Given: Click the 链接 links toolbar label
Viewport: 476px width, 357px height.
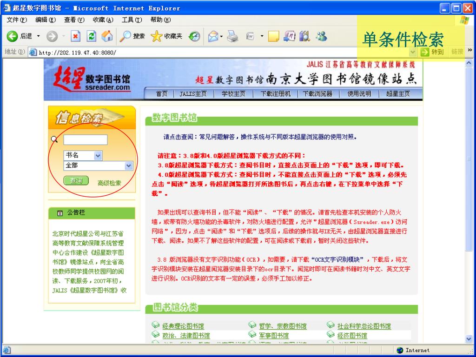Looking at the screenshot, I should pyautogui.click(x=457, y=52).
